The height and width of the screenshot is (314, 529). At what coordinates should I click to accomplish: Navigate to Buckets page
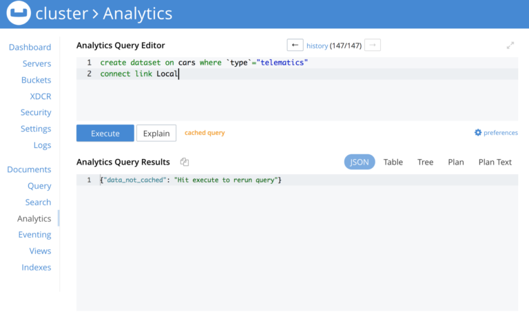tap(36, 80)
